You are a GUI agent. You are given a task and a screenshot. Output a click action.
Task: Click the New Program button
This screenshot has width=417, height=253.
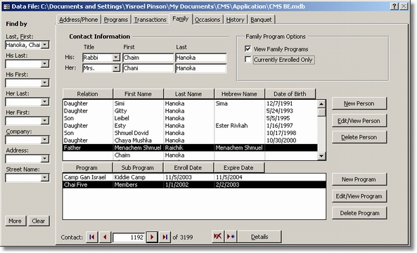[x=359, y=179]
